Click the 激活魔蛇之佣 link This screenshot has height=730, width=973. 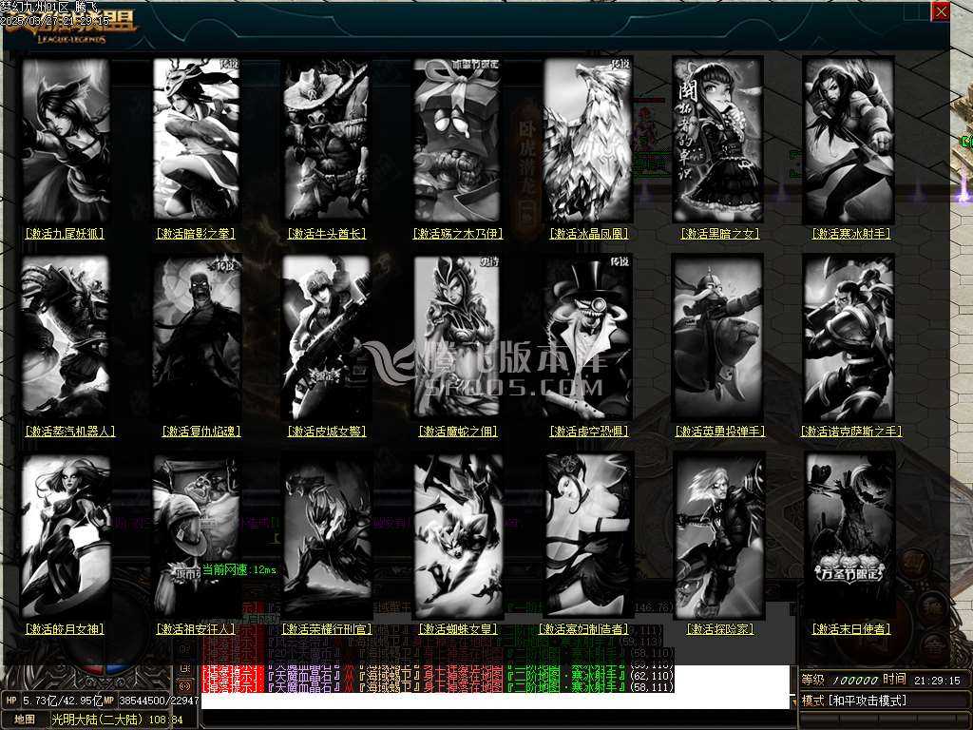pyautogui.click(x=457, y=432)
